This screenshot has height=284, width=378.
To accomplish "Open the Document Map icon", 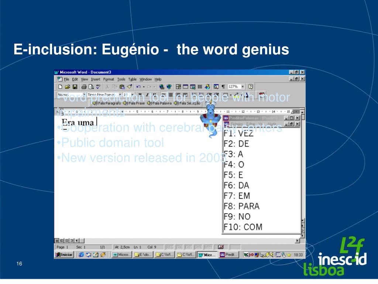I will [216, 87].
